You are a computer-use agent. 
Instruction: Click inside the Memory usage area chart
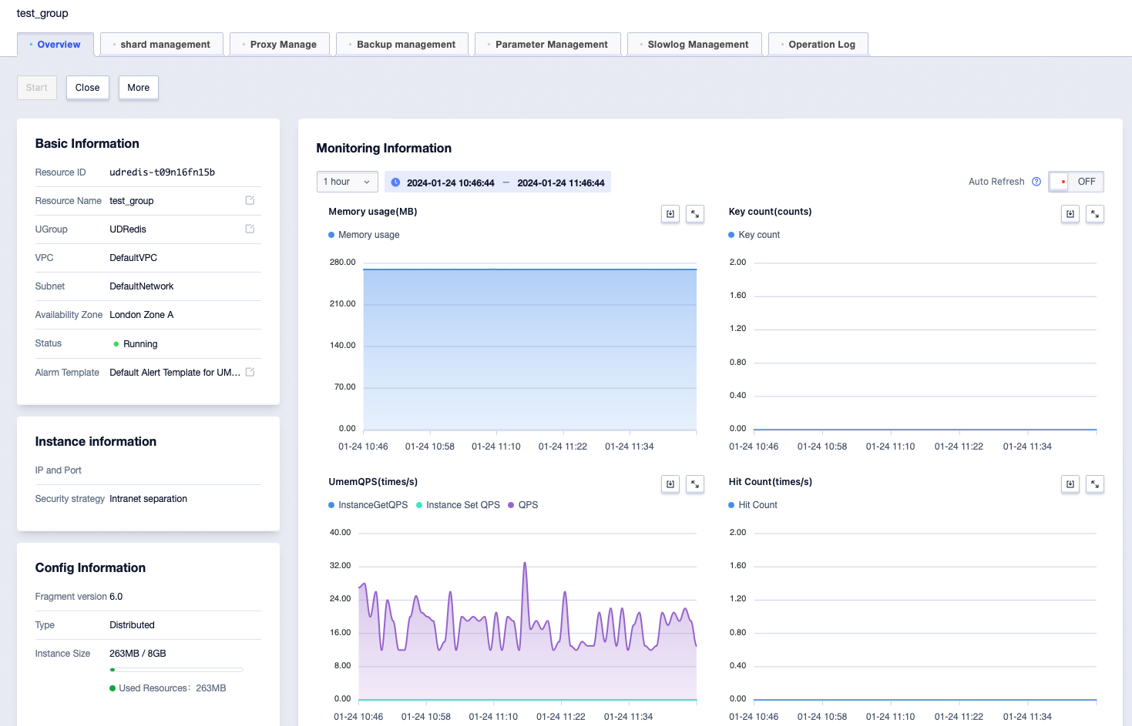[530, 350]
